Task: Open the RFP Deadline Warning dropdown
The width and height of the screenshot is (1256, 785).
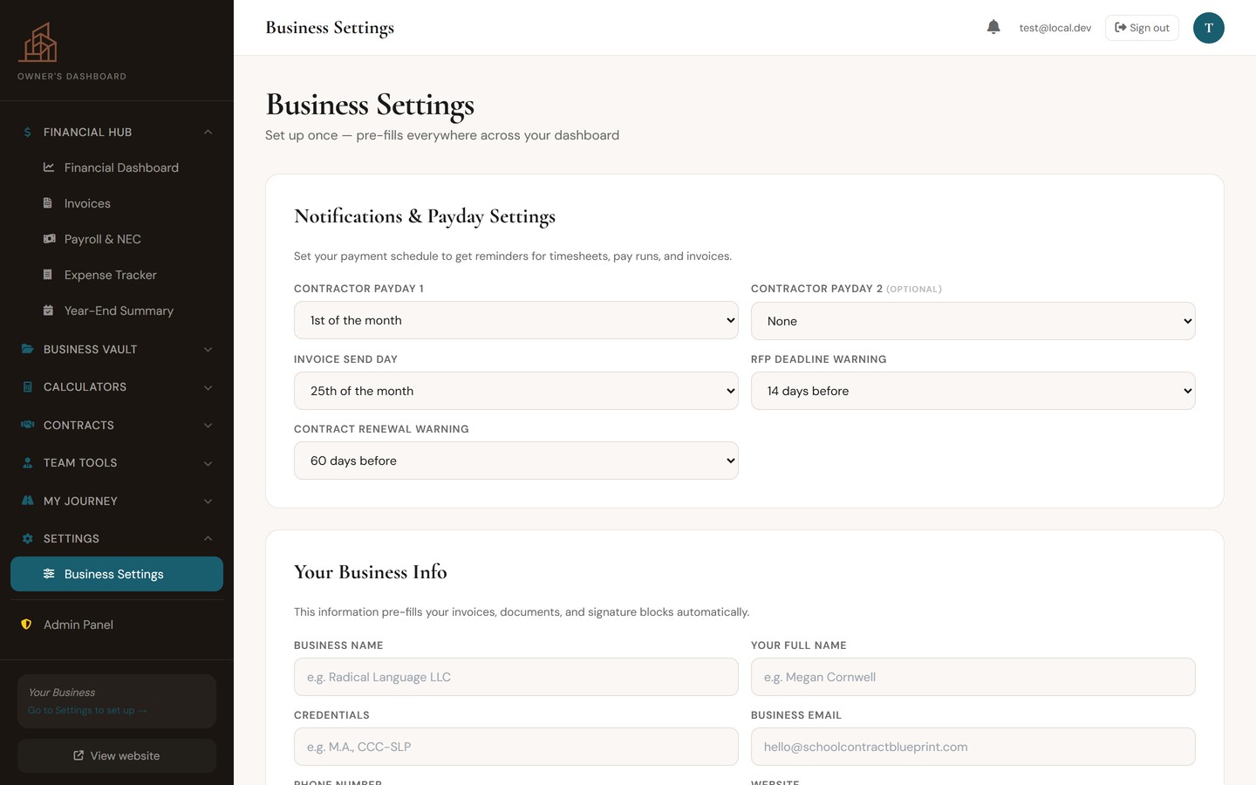Action: pos(973,391)
